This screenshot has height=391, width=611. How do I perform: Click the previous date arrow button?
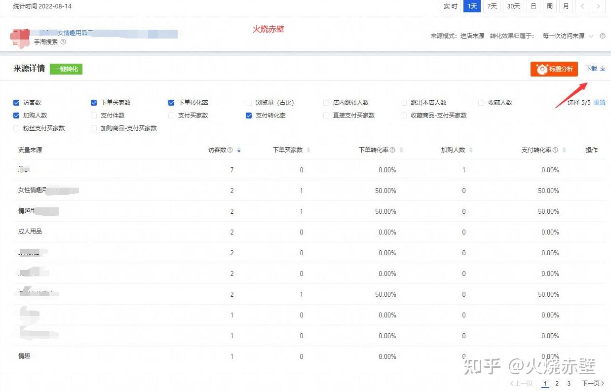click(x=583, y=6)
